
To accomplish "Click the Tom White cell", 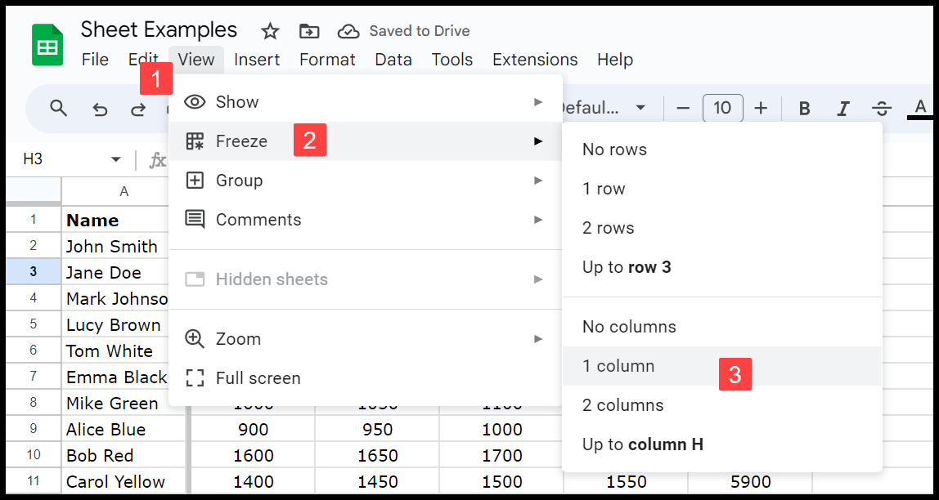I will coord(115,350).
